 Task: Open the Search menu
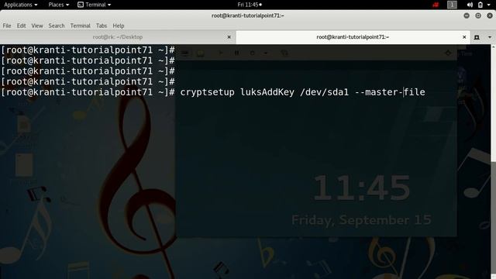[57, 26]
